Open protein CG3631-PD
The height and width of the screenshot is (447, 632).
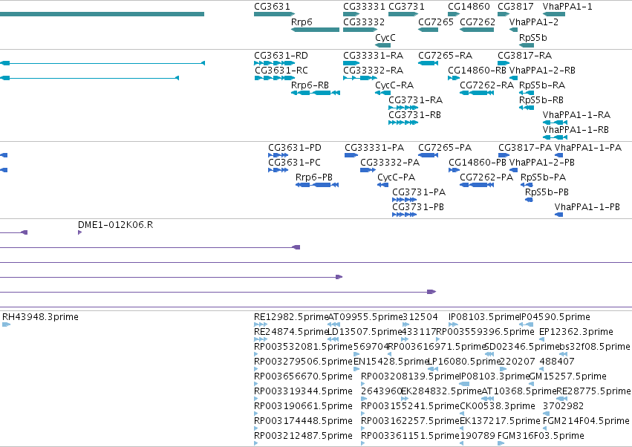(295, 148)
